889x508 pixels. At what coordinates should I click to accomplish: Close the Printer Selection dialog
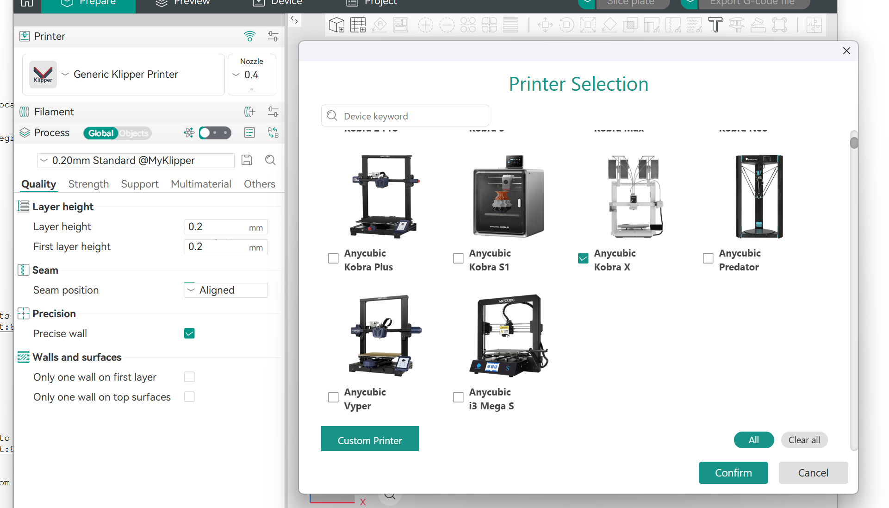tap(846, 51)
